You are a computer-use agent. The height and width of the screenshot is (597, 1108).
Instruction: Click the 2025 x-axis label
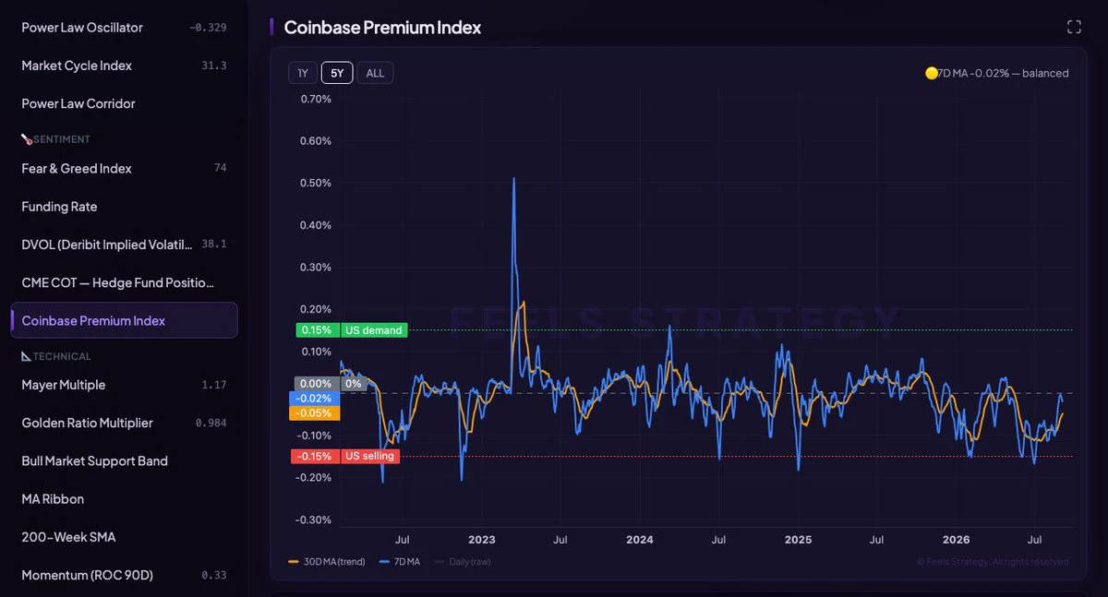click(798, 539)
